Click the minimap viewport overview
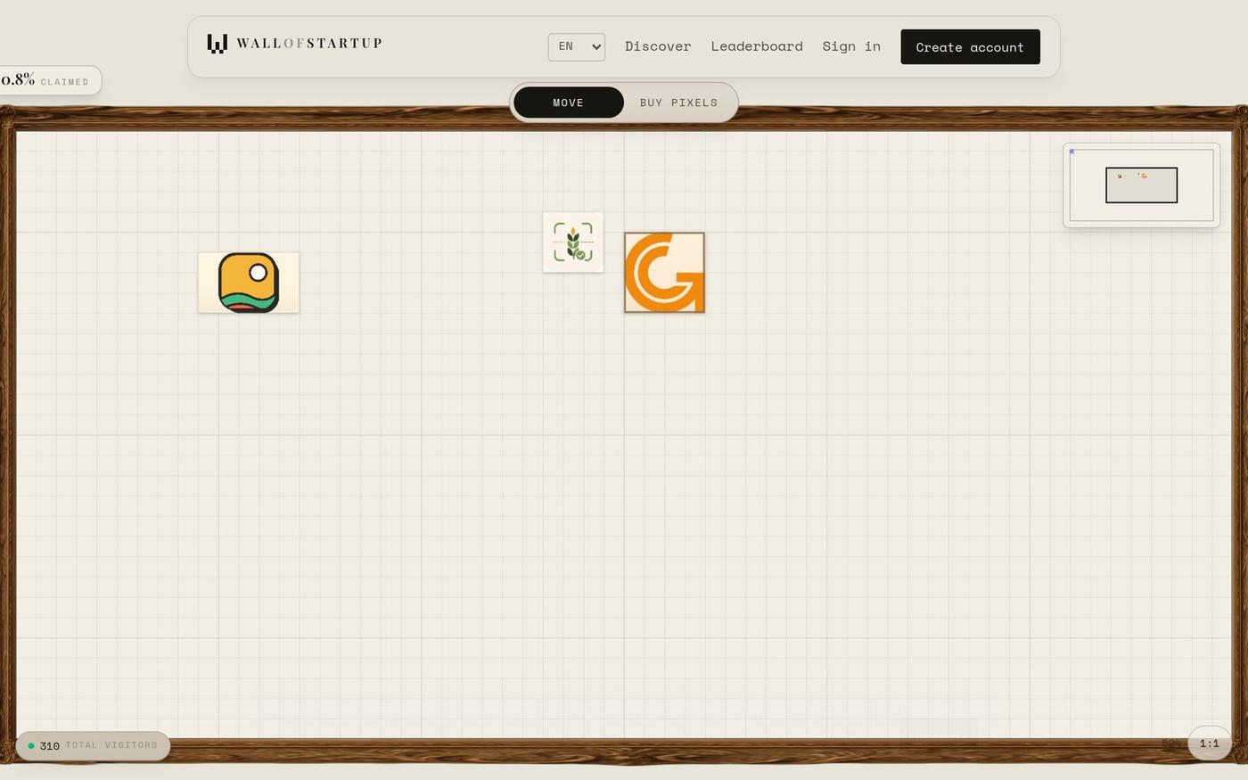Screen dimensions: 1248x780 (x=1141, y=185)
